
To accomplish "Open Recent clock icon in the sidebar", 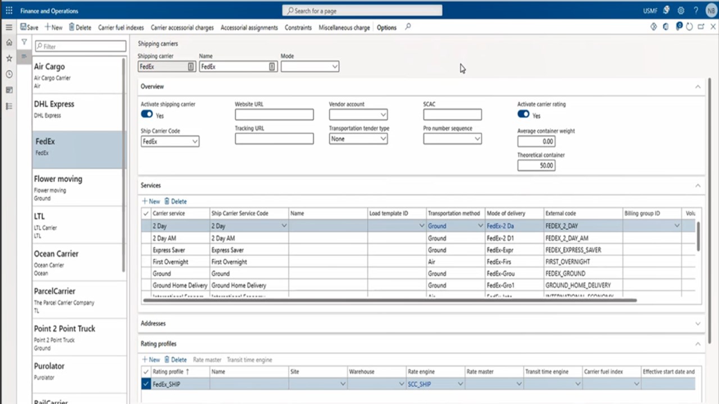I will (9, 74).
